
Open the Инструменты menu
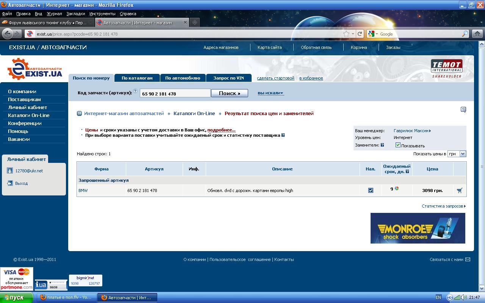(x=103, y=14)
